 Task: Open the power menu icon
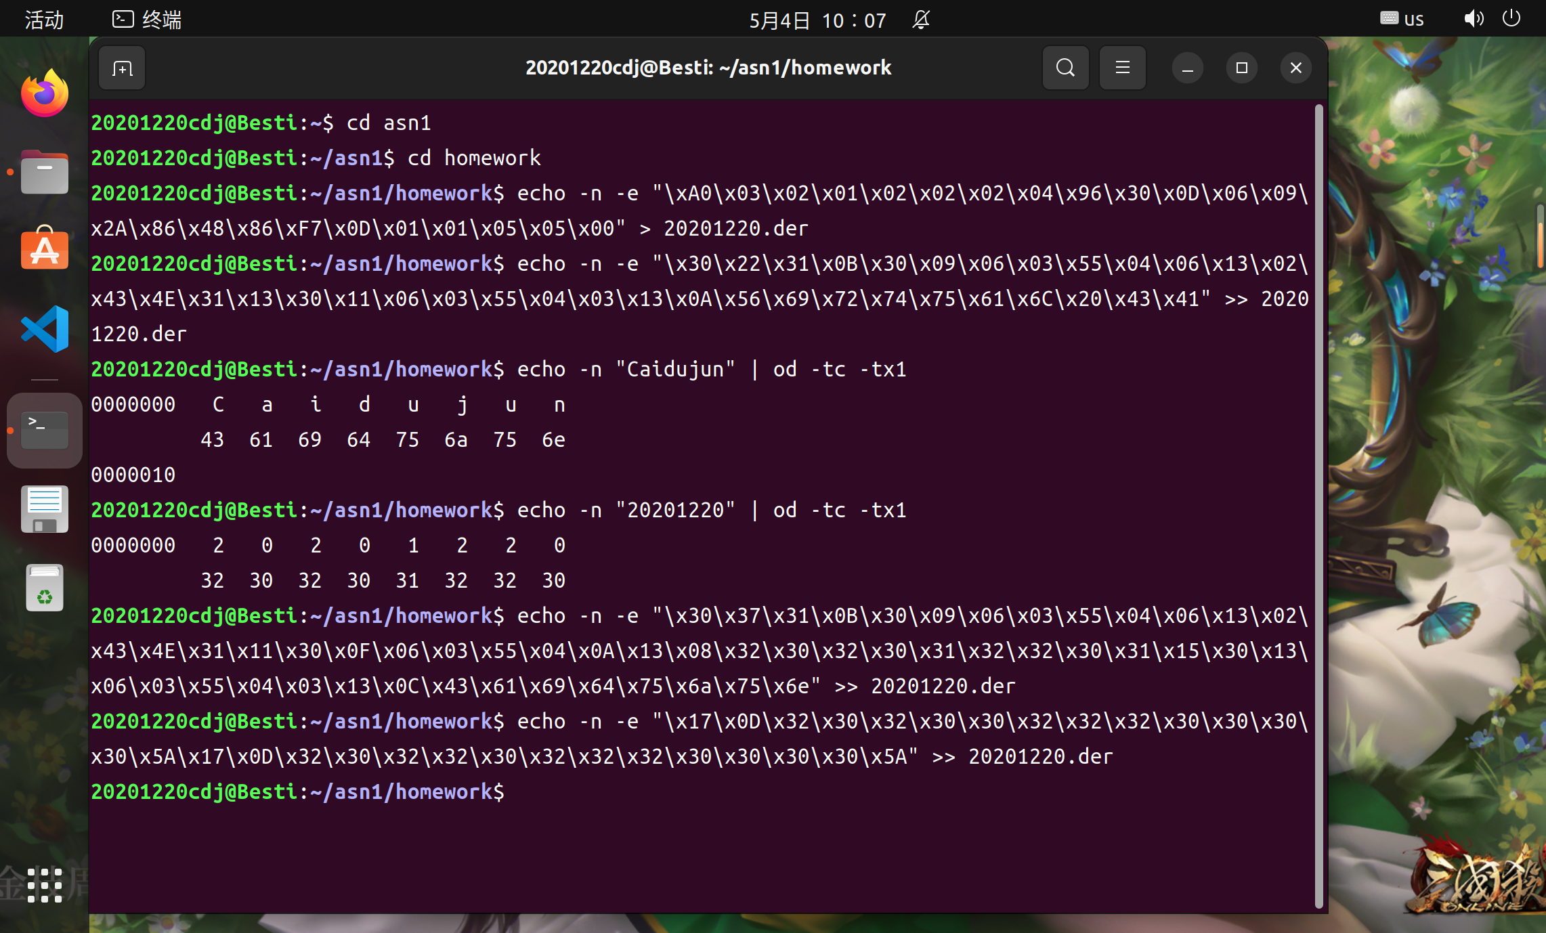click(1511, 18)
